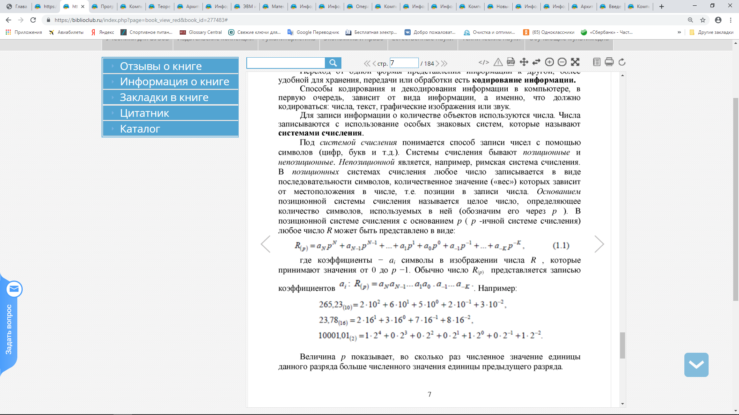Screen dimensions: 739x415
Task: Click the page number input field
Action: (x=404, y=63)
